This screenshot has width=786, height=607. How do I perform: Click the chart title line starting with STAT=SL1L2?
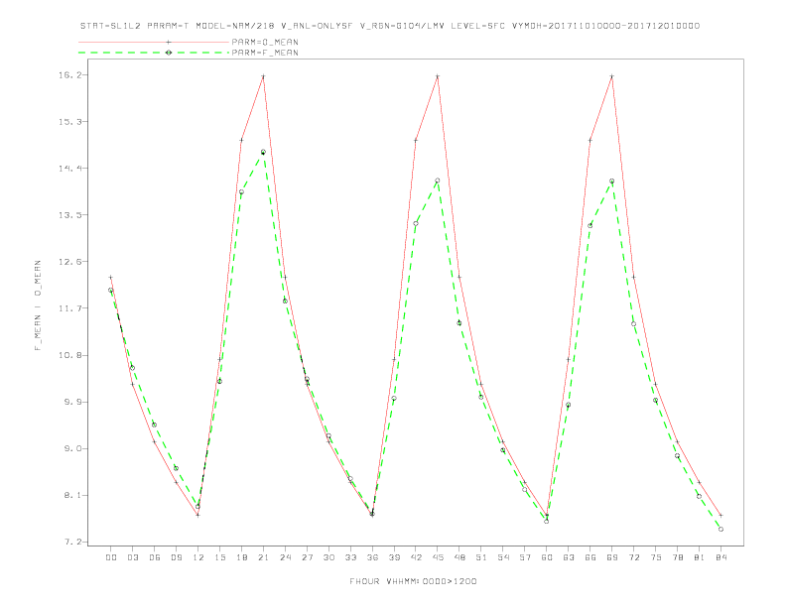[x=389, y=26]
